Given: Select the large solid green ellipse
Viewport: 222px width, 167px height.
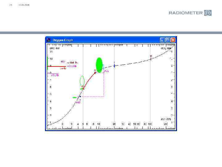Looking at the screenshot, I should coord(99,65).
